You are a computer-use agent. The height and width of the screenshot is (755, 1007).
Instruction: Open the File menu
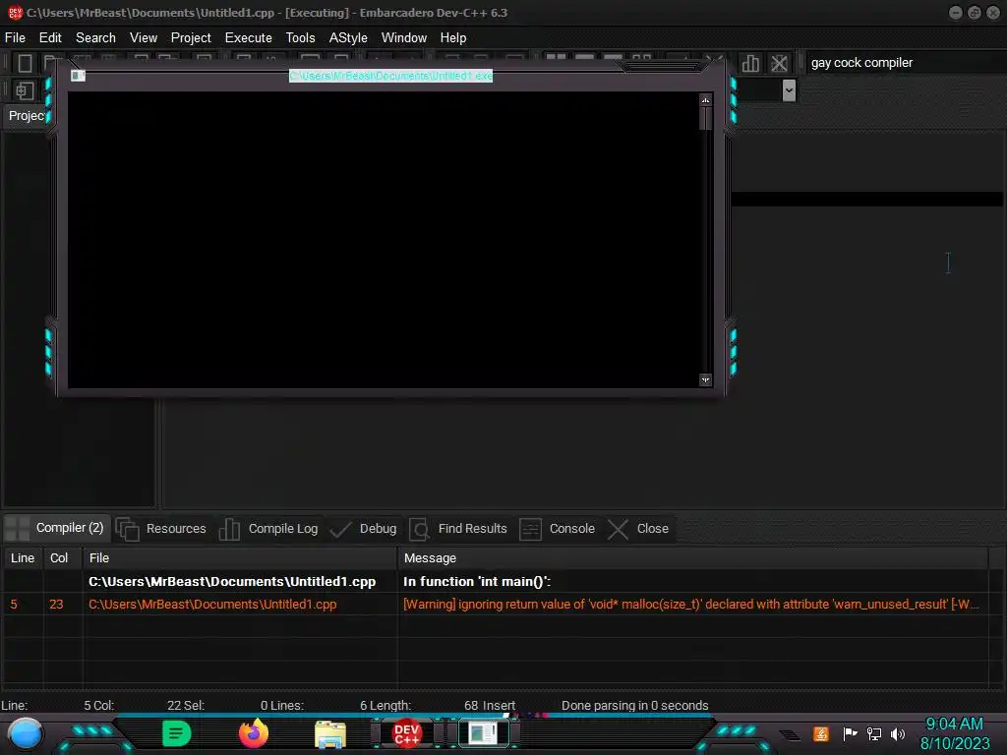click(x=15, y=38)
